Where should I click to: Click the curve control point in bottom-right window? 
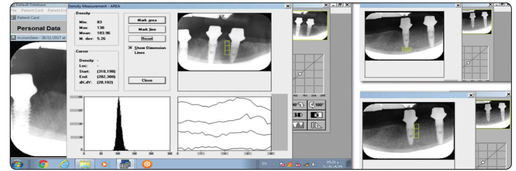pyautogui.click(x=483, y=162)
